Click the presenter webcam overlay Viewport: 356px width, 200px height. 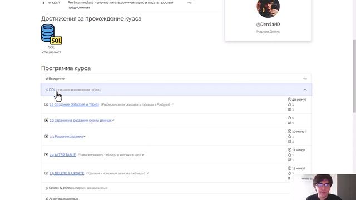323,187
